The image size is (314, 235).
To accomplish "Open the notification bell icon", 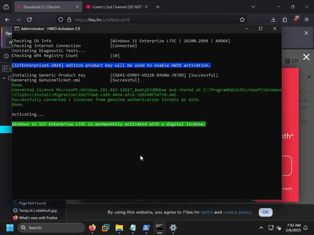I will 306,228.
